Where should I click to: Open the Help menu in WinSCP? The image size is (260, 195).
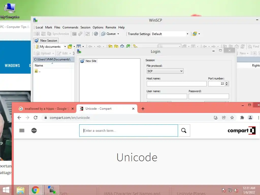click(121, 27)
